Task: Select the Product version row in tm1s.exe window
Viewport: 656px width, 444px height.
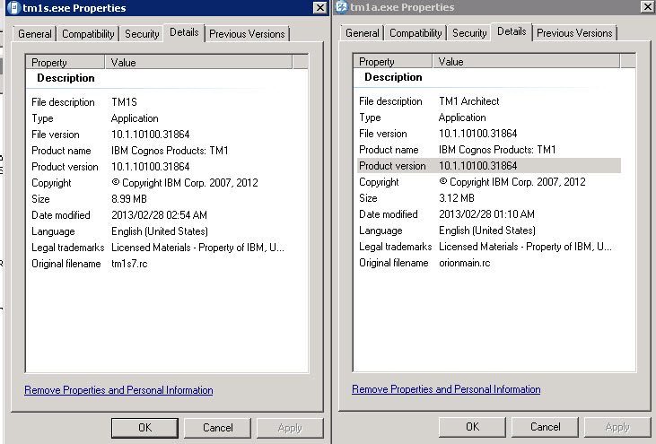Action: (161, 167)
